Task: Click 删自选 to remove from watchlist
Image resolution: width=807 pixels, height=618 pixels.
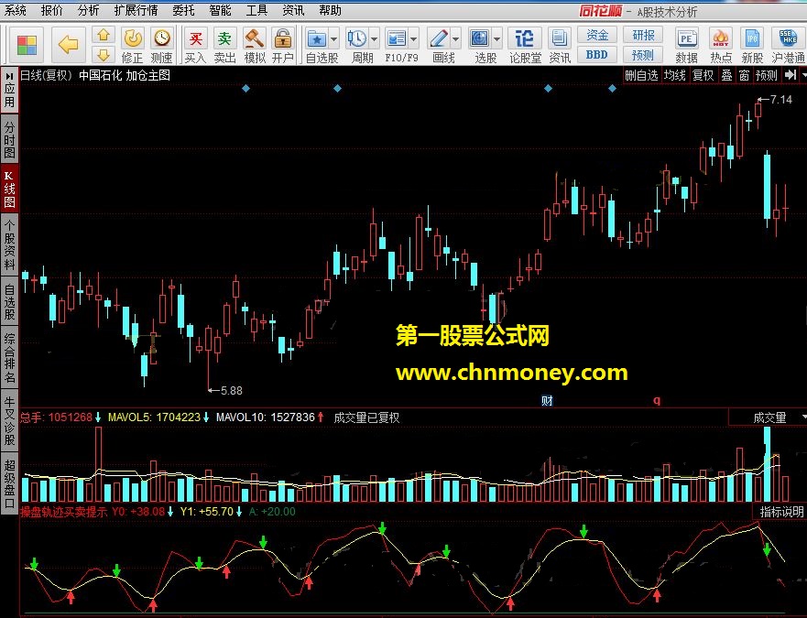Action: point(641,75)
